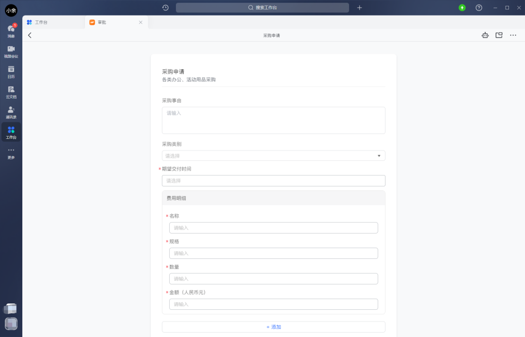This screenshot has height=337, width=525.
Task: Open the history clock icon
Action: pos(165,8)
